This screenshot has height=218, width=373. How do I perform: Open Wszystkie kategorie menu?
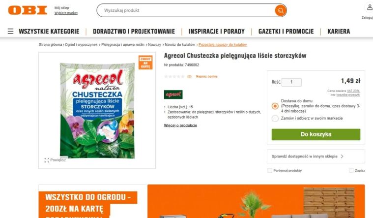click(49, 31)
